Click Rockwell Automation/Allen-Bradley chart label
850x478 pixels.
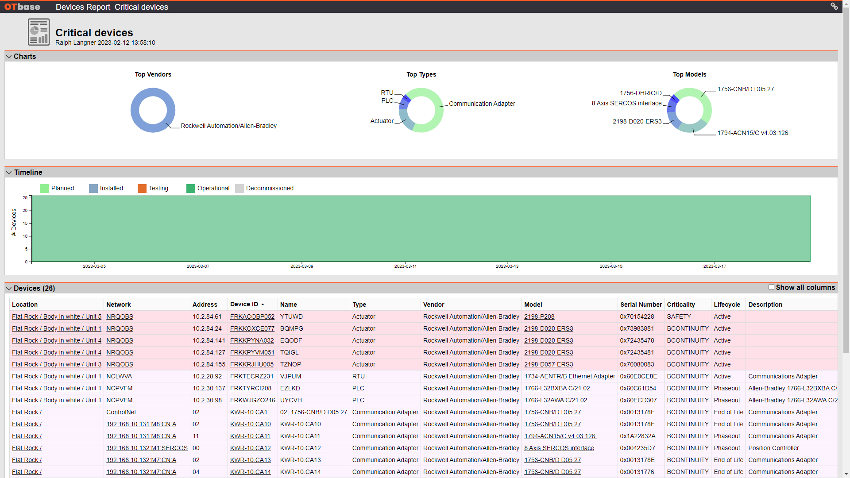(229, 126)
